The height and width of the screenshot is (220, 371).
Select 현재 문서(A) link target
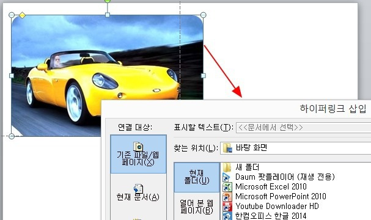tap(138, 193)
